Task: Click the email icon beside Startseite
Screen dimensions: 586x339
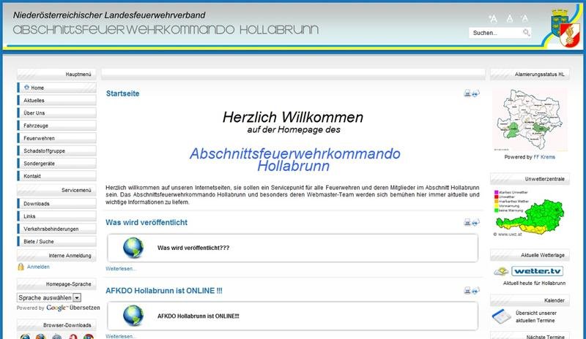Action: pos(476,94)
